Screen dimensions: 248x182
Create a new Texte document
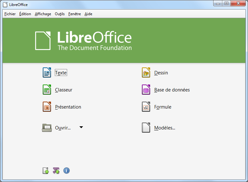pos(61,72)
